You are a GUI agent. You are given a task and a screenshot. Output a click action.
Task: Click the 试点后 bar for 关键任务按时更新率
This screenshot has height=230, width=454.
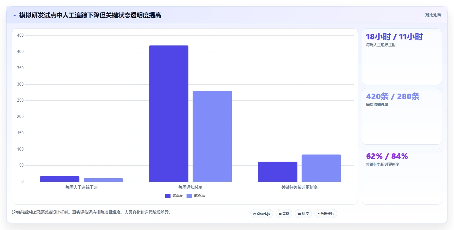coord(321,168)
